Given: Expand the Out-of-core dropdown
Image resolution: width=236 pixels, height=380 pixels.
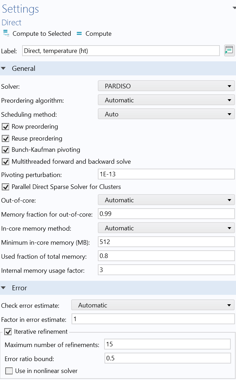Looking at the screenshot, I should [166, 200].
